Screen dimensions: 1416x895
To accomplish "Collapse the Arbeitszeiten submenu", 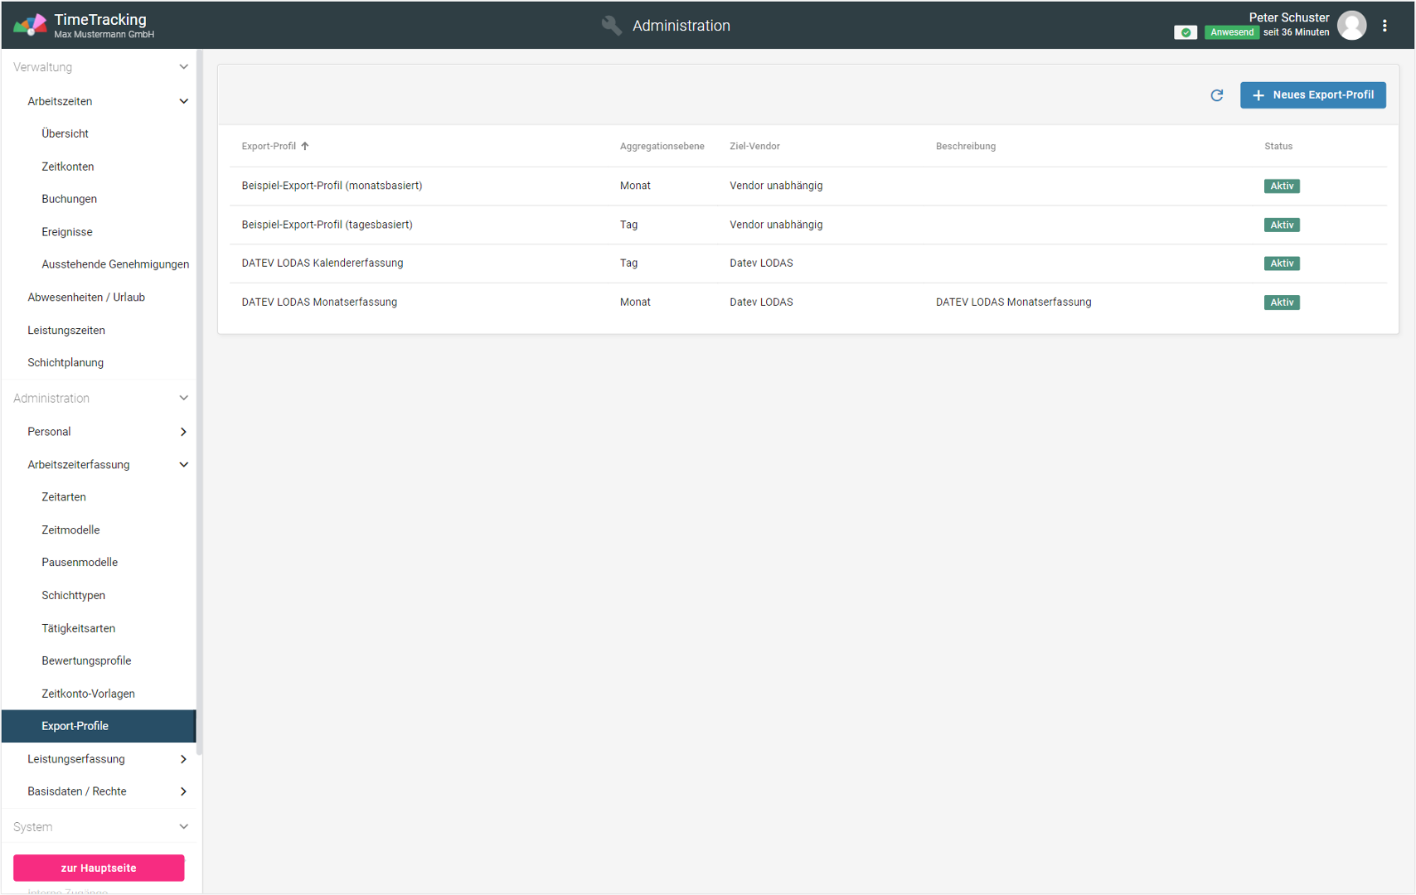I will (183, 101).
